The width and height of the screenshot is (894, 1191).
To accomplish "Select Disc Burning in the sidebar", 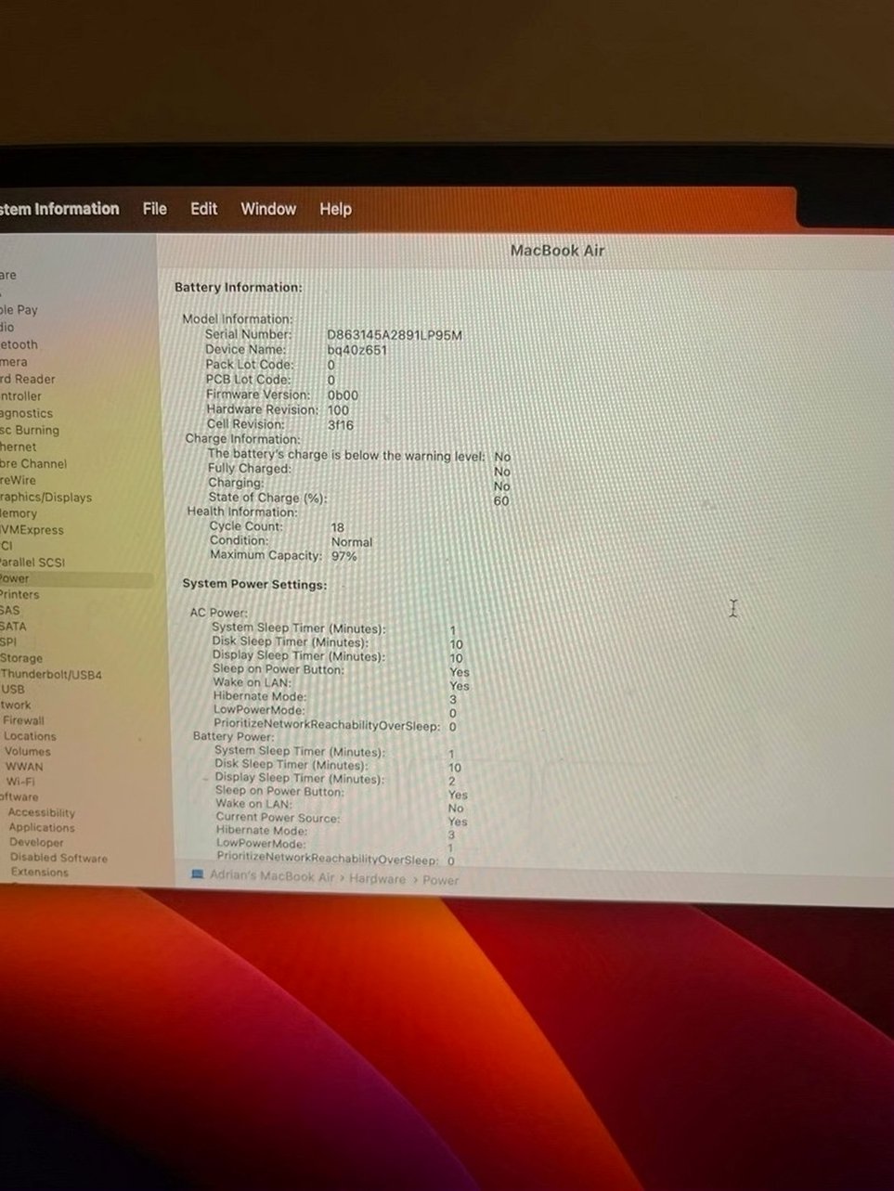I will 30,430.
